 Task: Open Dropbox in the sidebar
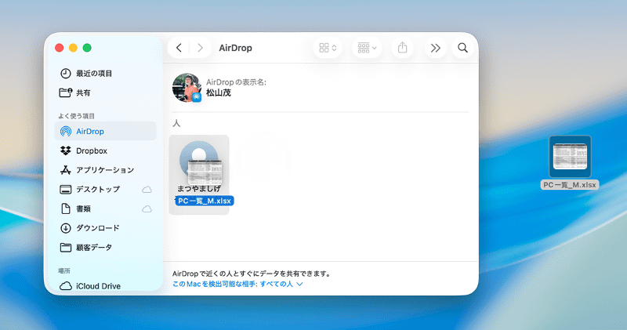[x=105, y=150]
